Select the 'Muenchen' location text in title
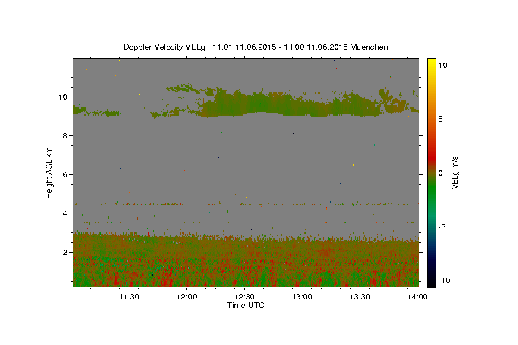Viewport: 518px width, 345px height. (369, 47)
